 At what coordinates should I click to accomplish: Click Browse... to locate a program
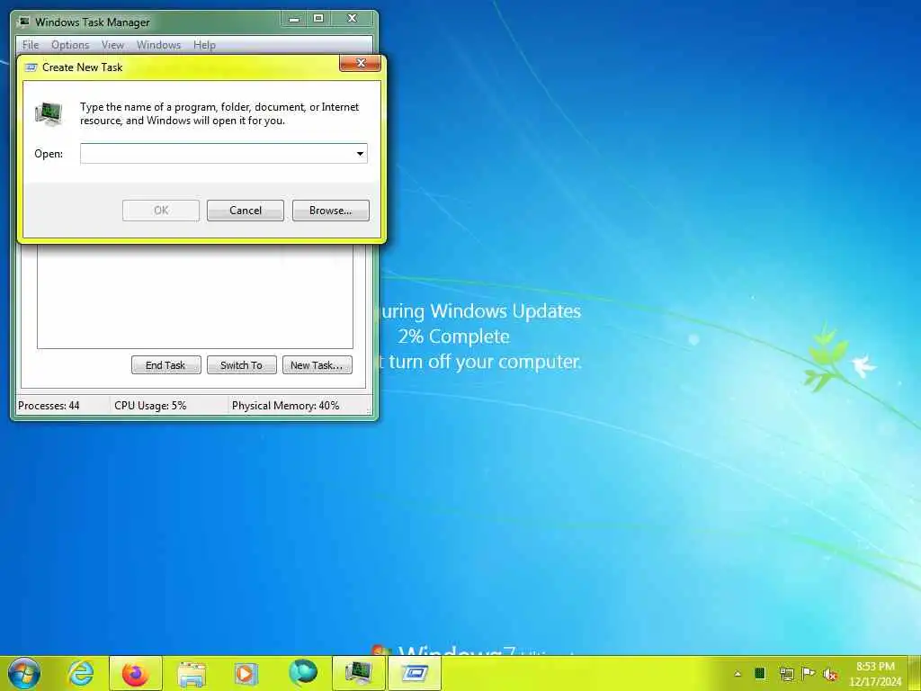tap(331, 211)
